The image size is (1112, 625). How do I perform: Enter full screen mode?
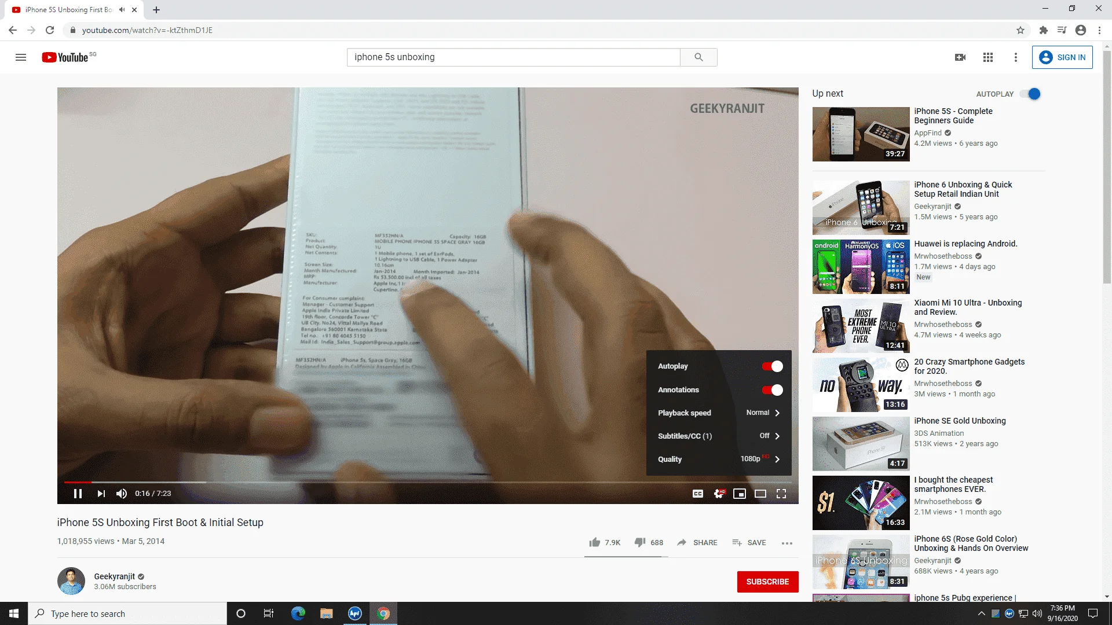(x=781, y=494)
